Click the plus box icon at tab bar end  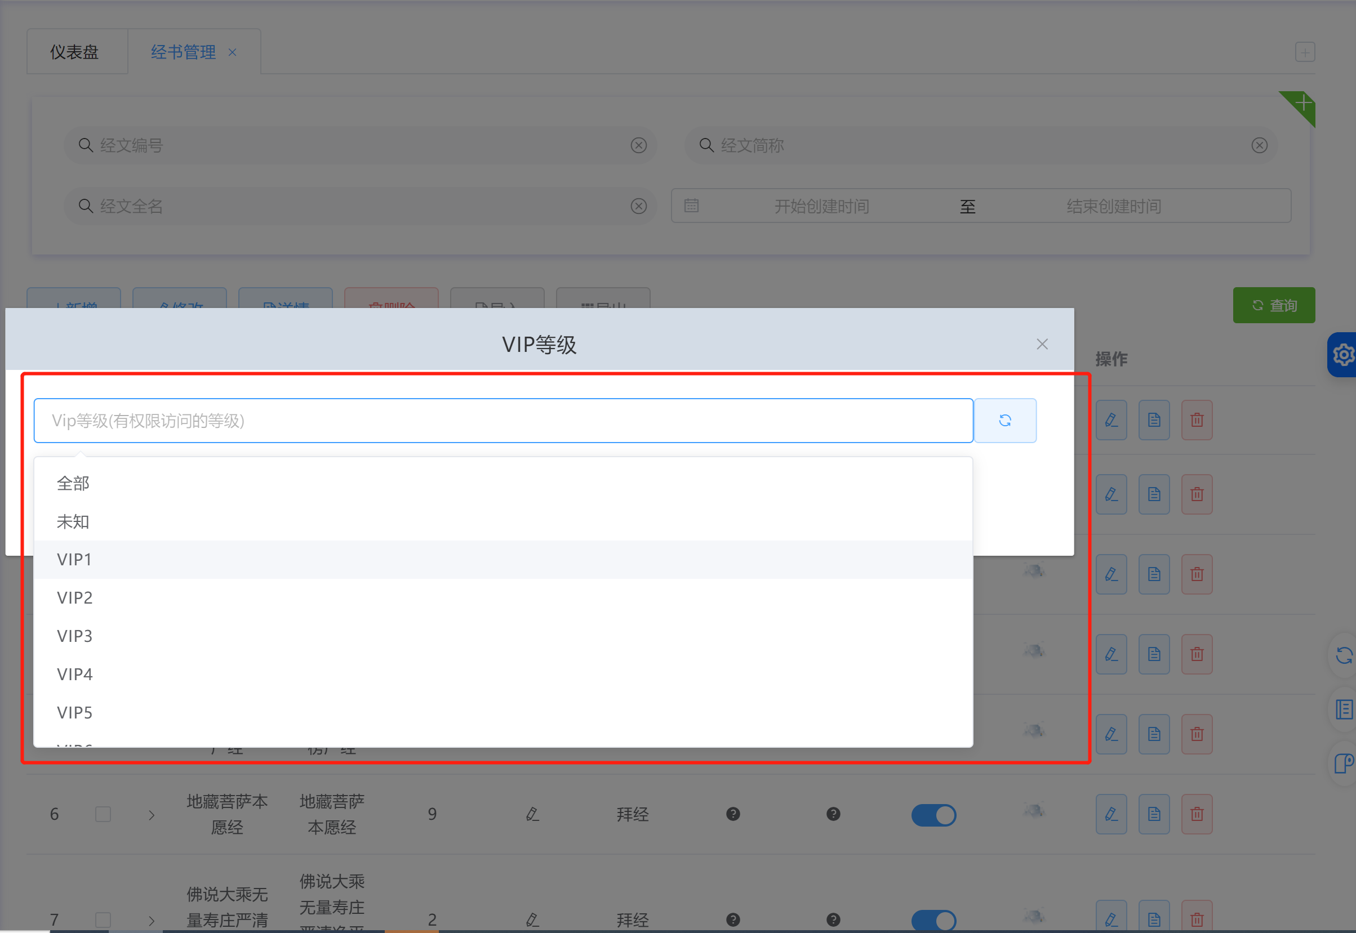point(1305,52)
